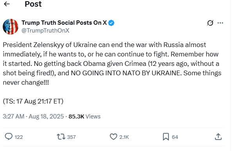This screenshot has width=237, height=151.
Task: Click the @TrumpTruthOnX handle
Action: pos(45,31)
